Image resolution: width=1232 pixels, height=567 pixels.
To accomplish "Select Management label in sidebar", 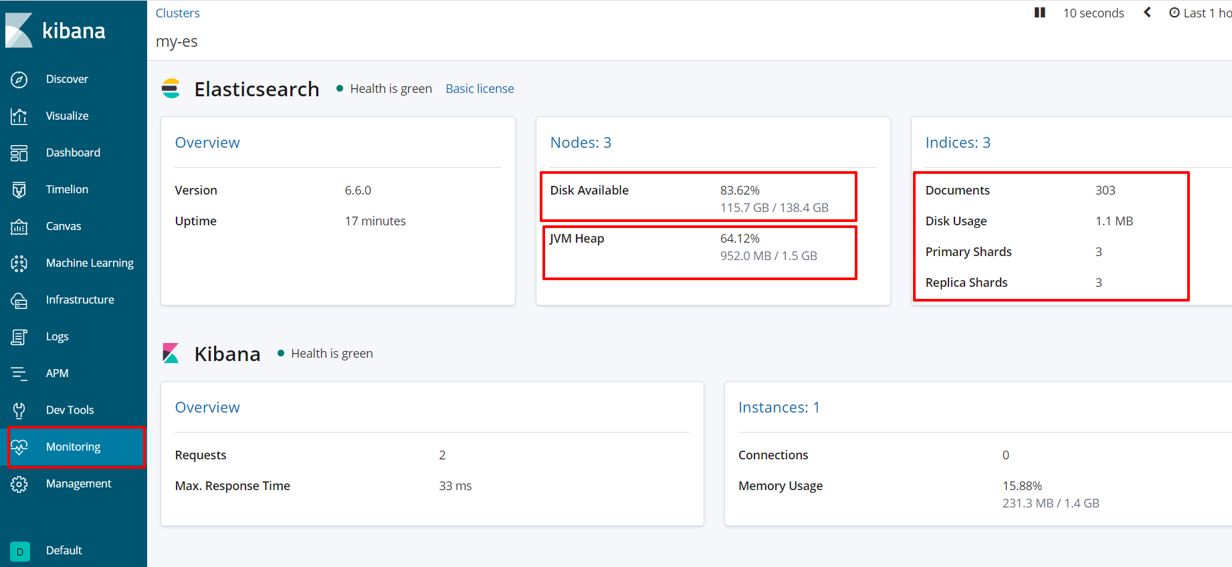I will (x=78, y=483).
